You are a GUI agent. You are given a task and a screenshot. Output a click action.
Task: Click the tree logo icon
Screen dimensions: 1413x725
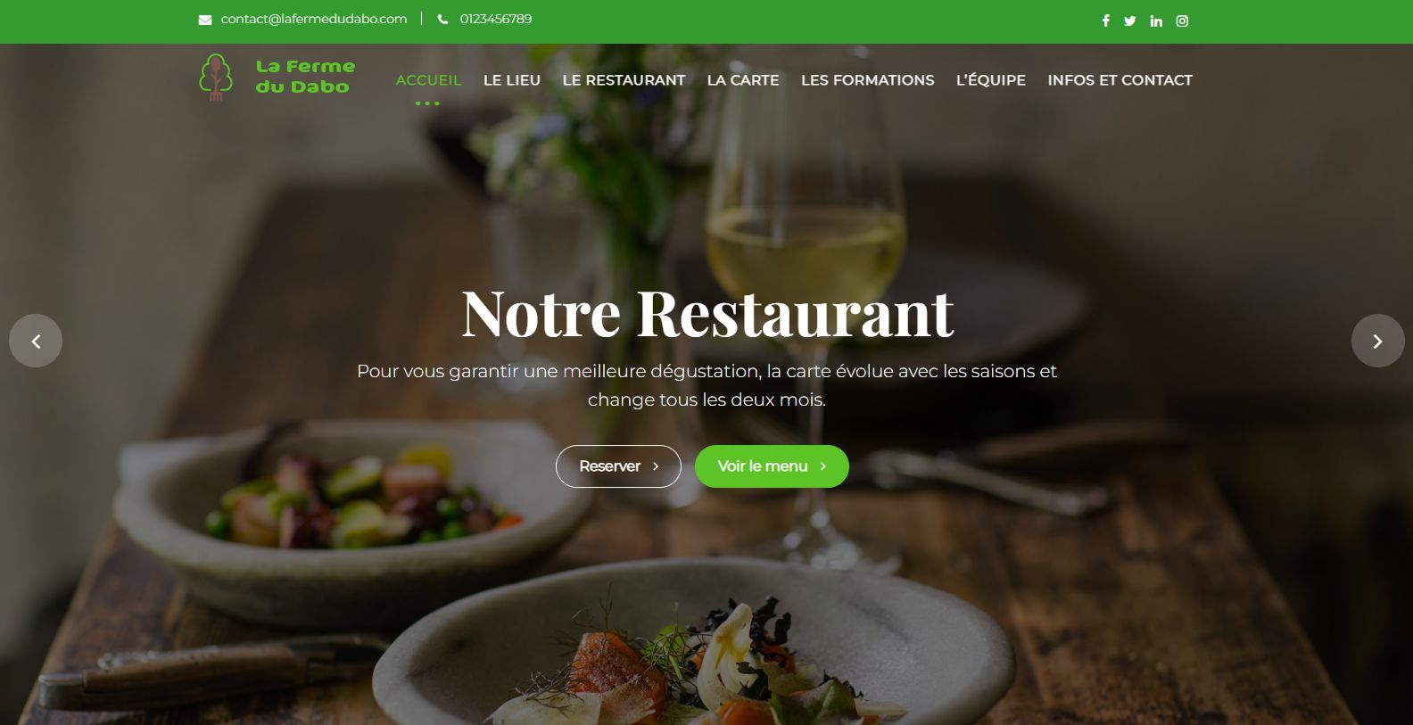click(216, 77)
